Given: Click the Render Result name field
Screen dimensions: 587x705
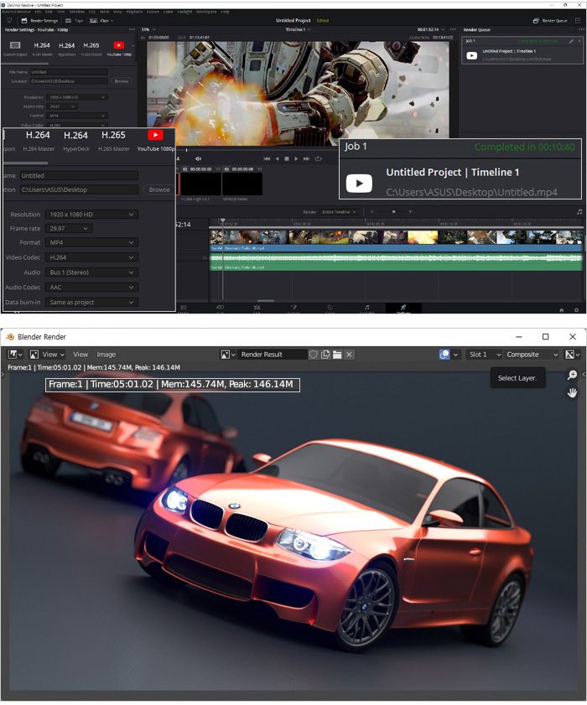Looking at the screenshot, I should pos(273,355).
